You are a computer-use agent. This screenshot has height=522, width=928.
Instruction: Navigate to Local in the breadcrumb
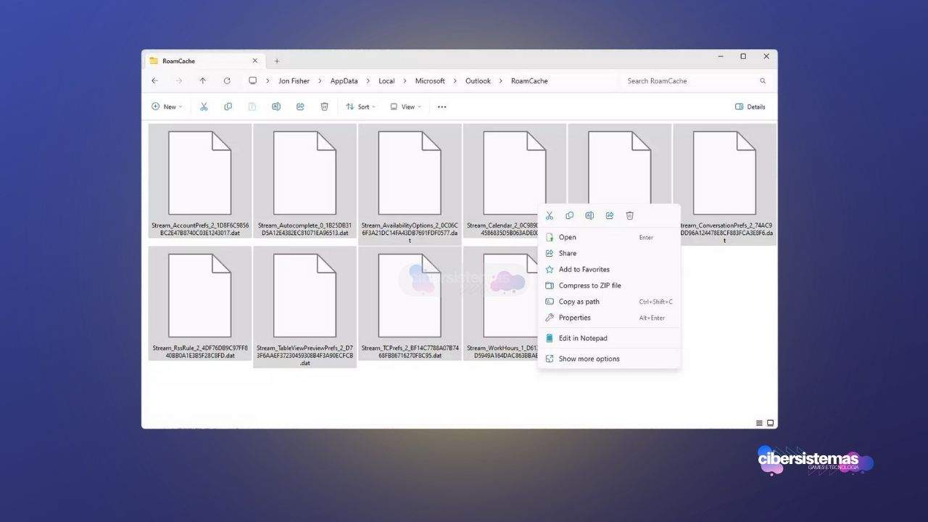point(386,80)
